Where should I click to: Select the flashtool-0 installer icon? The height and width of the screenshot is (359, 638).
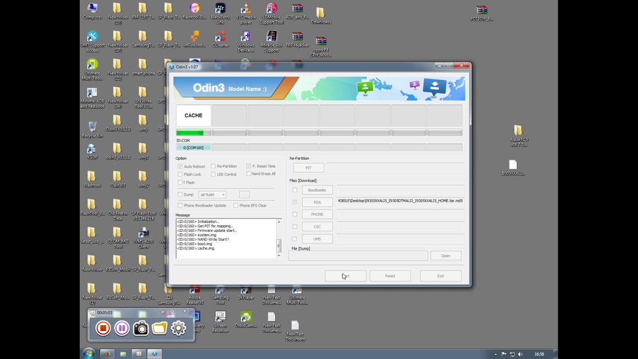pyautogui.click(x=194, y=11)
